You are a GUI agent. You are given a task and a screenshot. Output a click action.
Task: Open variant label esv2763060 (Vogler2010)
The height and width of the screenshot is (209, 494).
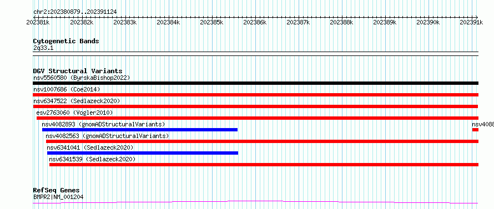[74, 113]
